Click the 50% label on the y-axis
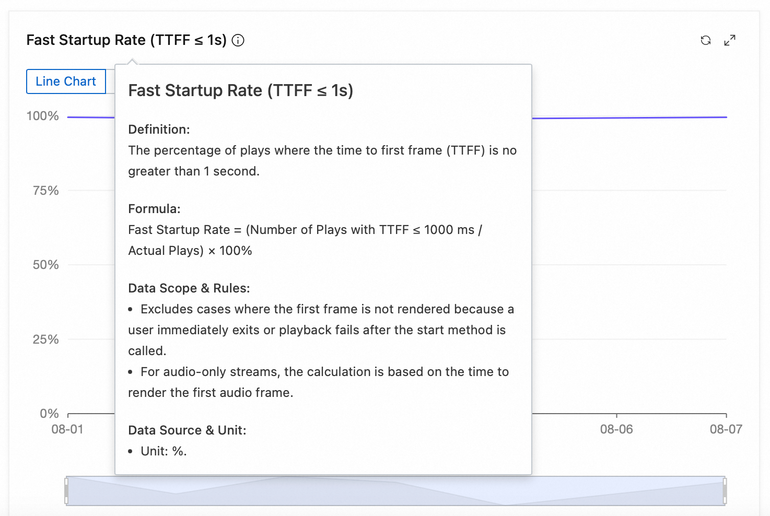The image size is (770, 516). [46, 265]
